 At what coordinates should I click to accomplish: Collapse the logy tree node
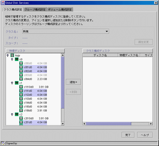pyautogui.click(x=8, y=55)
